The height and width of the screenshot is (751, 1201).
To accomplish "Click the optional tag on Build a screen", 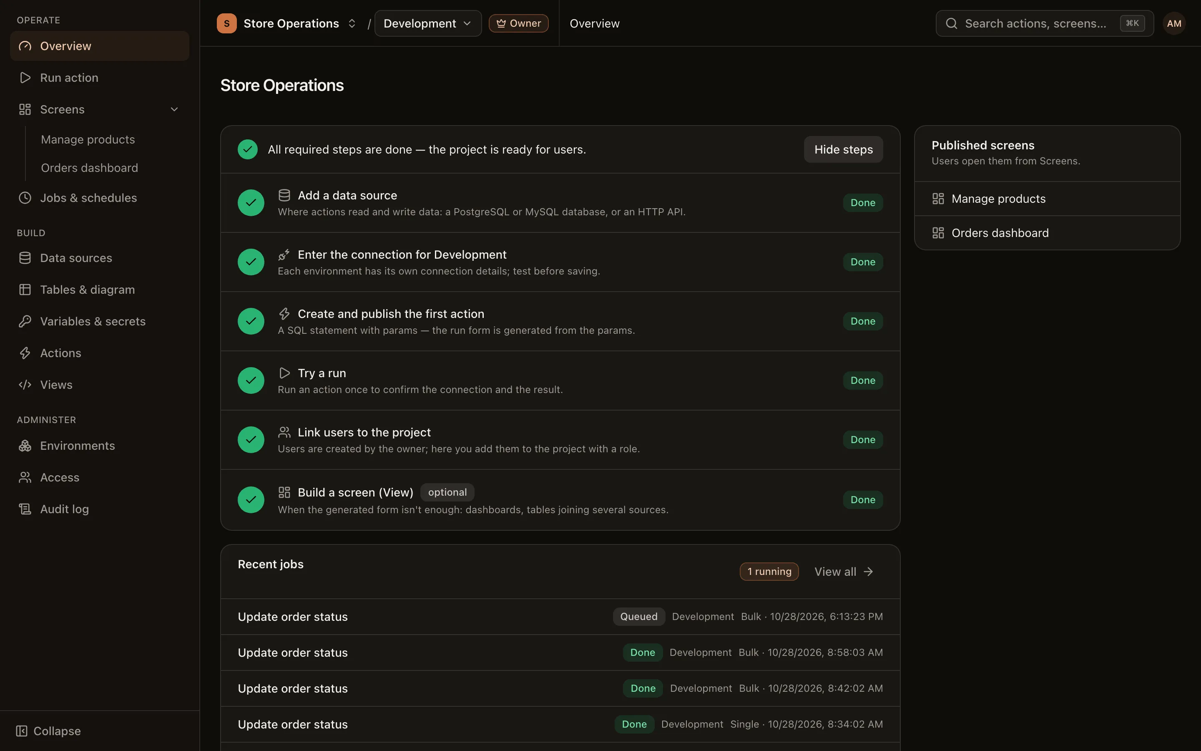I will [447, 492].
